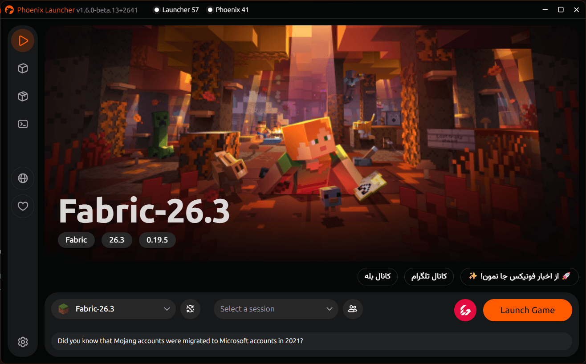Open the Fabric-26.3 profile dropdown
This screenshot has width=586, height=364.
[114, 309]
